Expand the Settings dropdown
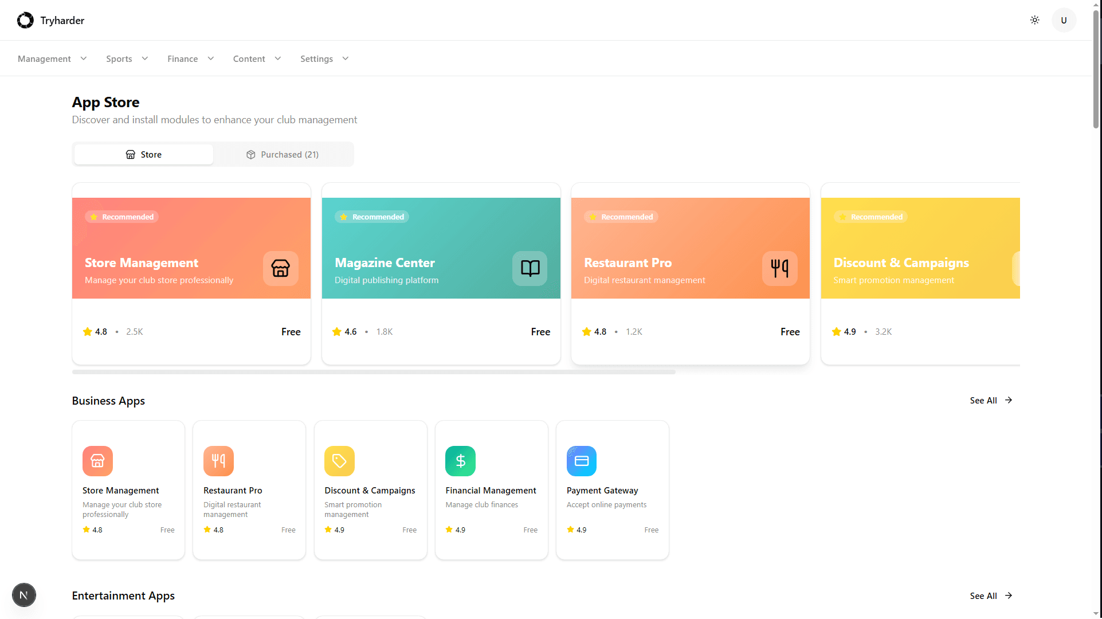The height and width of the screenshot is (619, 1102). click(324, 58)
